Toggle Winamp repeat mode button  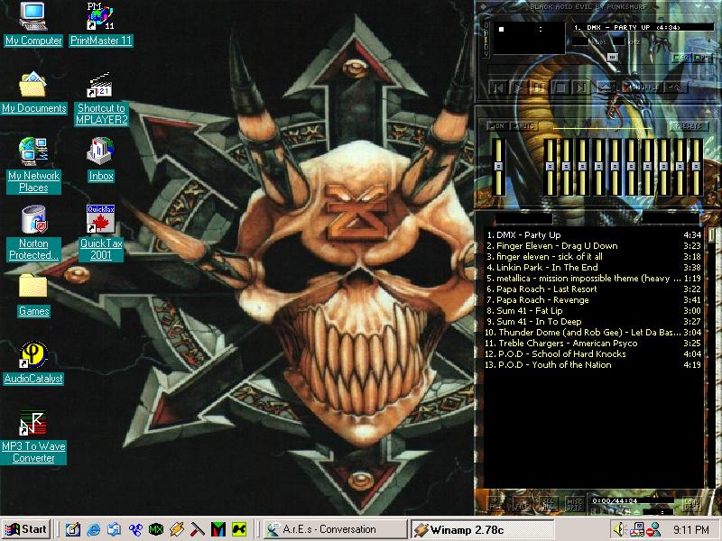(x=676, y=87)
